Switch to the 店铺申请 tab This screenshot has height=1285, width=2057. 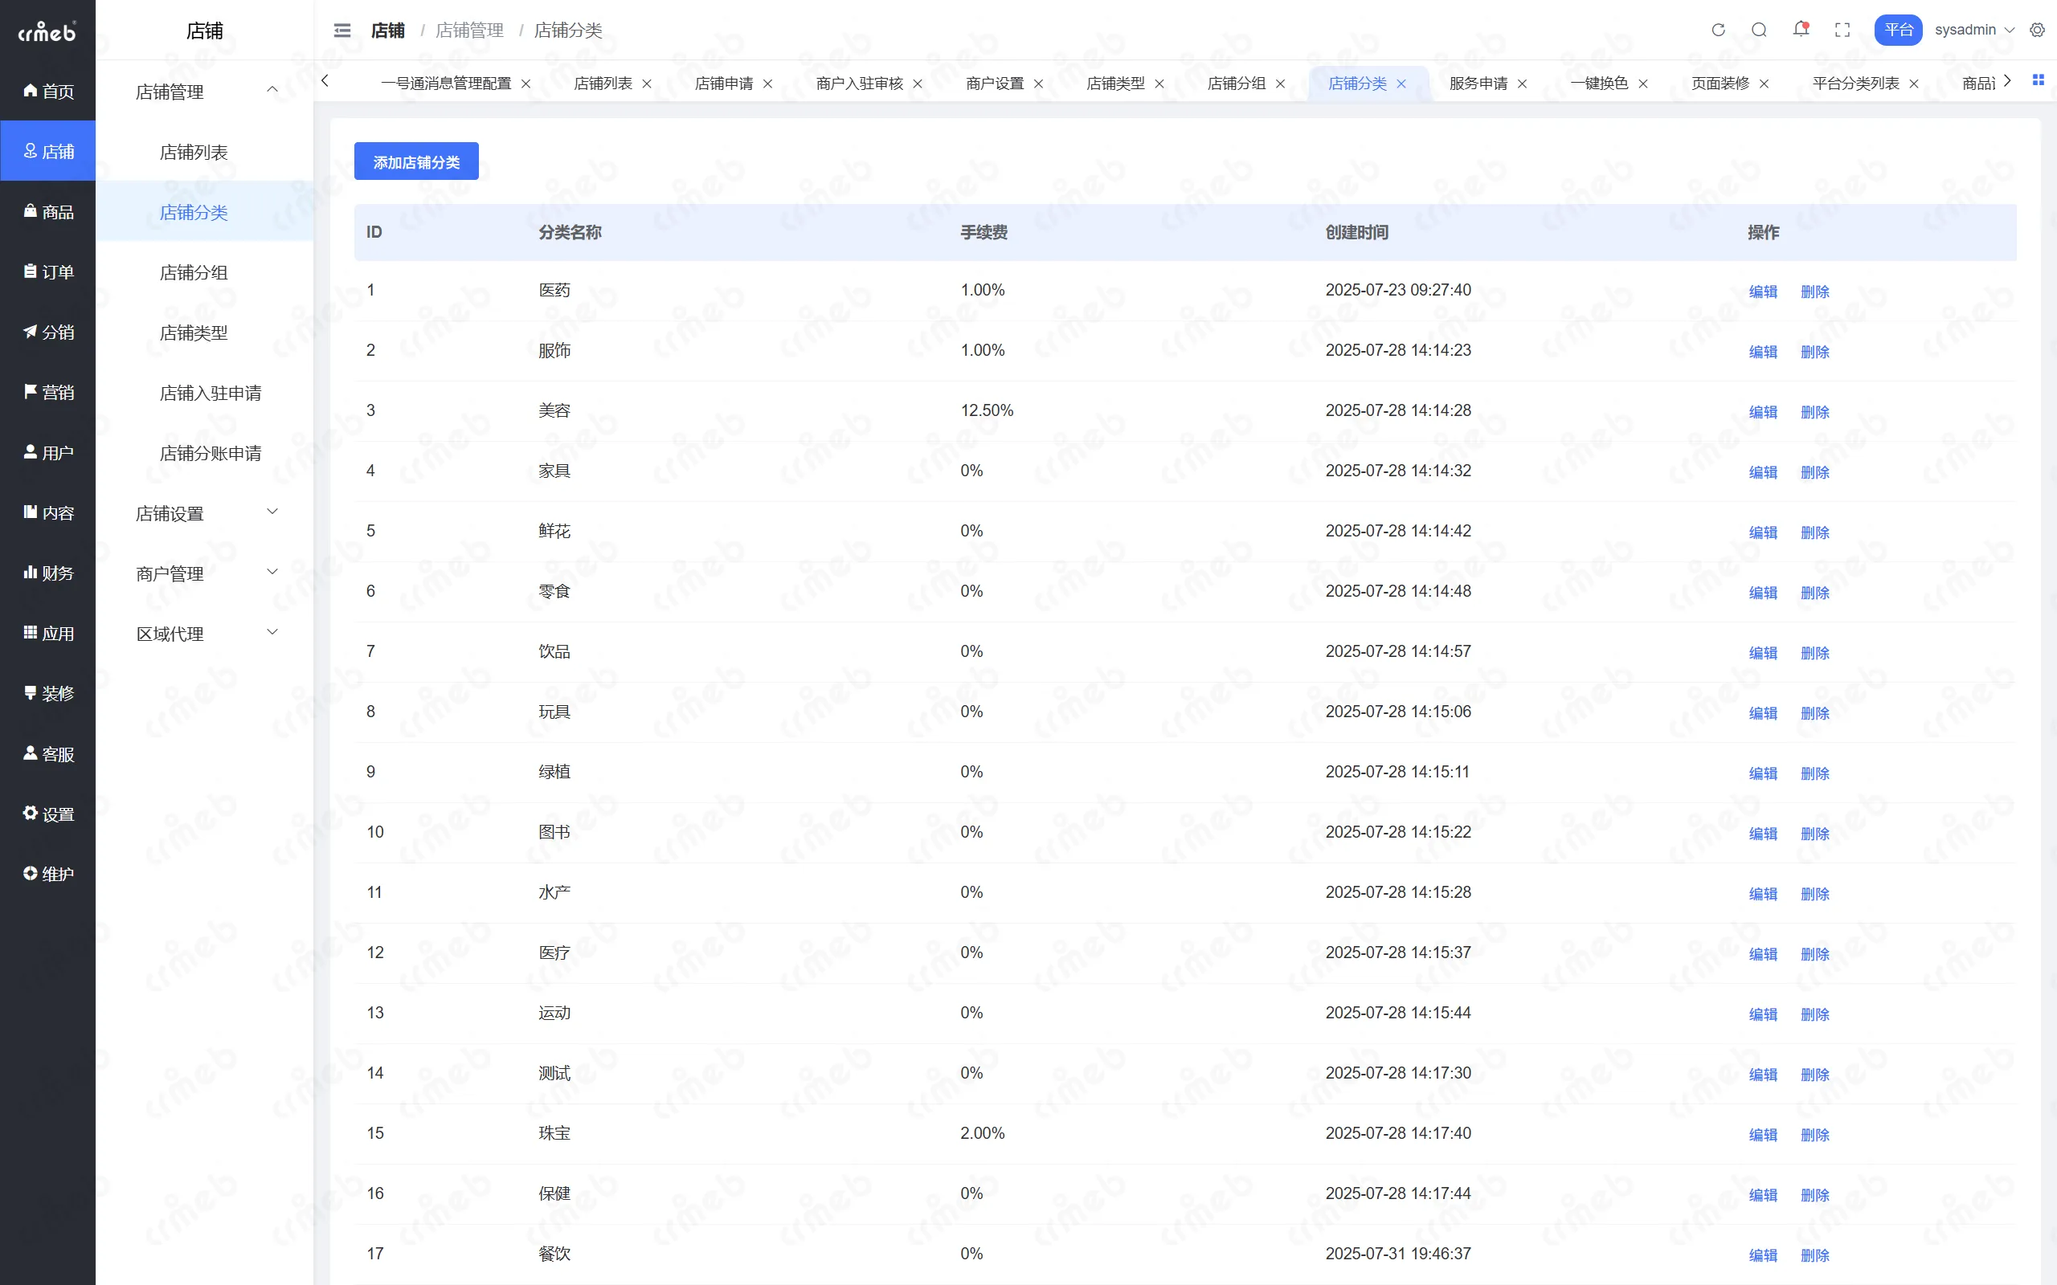pyautogui.click(x=723, y=84)
